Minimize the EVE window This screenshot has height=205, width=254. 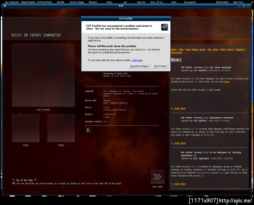(240, 6)
